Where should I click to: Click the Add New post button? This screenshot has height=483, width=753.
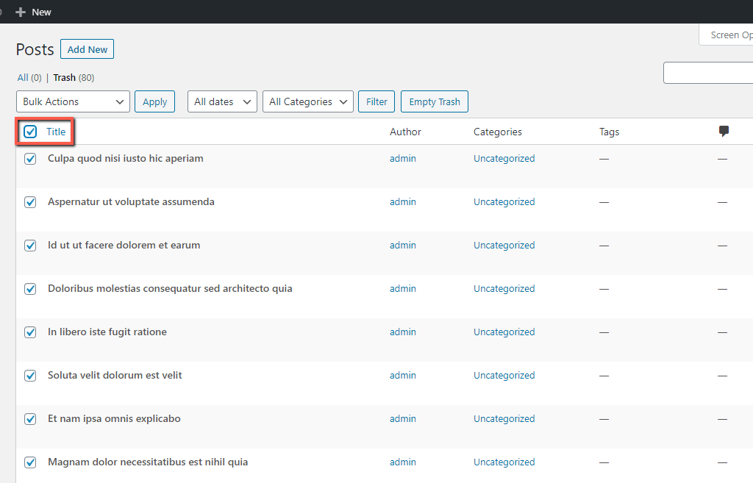tap(87, 49)
